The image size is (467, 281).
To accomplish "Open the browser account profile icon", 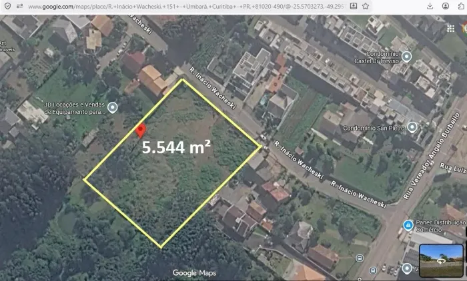I will click(x=445, y=6).
